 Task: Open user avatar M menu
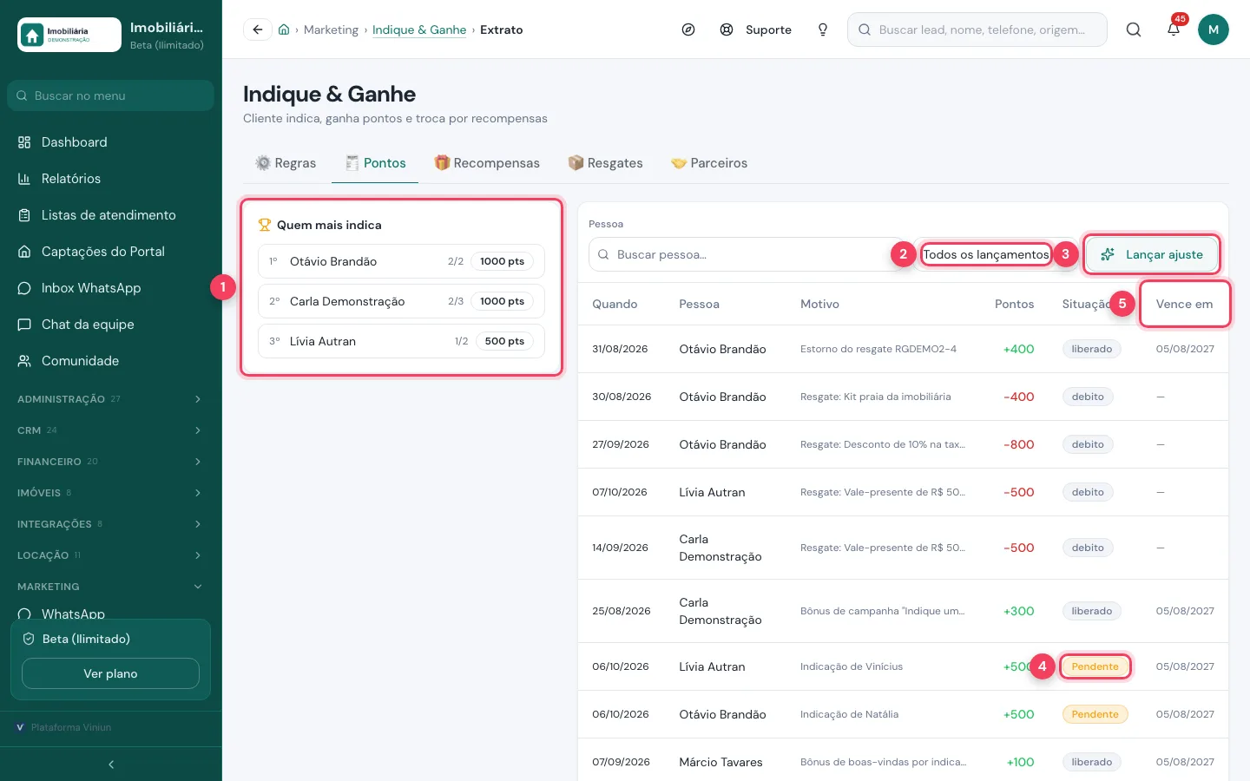click(1214, 30)
